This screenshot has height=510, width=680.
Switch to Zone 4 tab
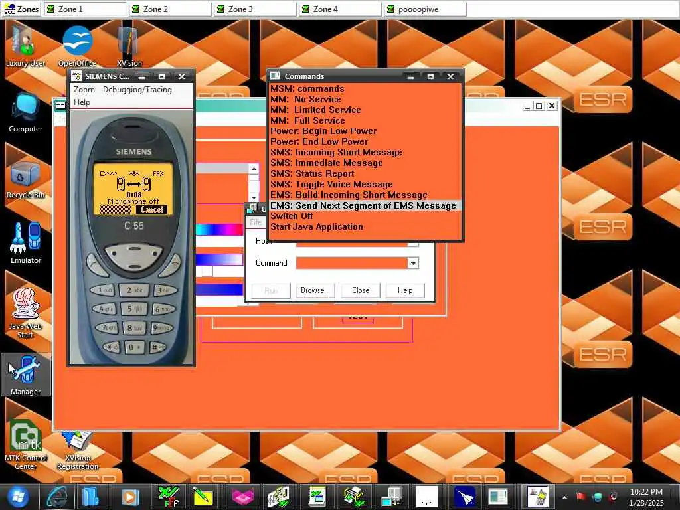pos(340,9)
